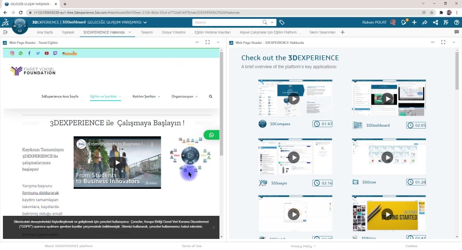
Task: Play the 3DDrive overview video
Action: click(x=387, y=158)
